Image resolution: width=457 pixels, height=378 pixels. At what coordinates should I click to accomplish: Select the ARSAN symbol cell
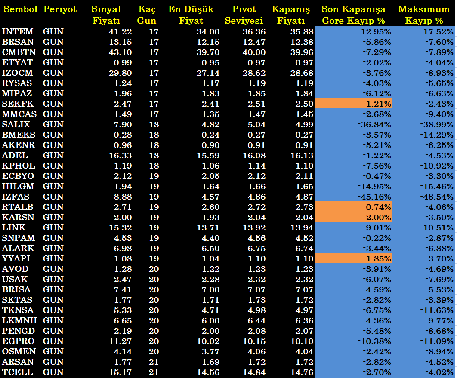click(x=18, y=362)
